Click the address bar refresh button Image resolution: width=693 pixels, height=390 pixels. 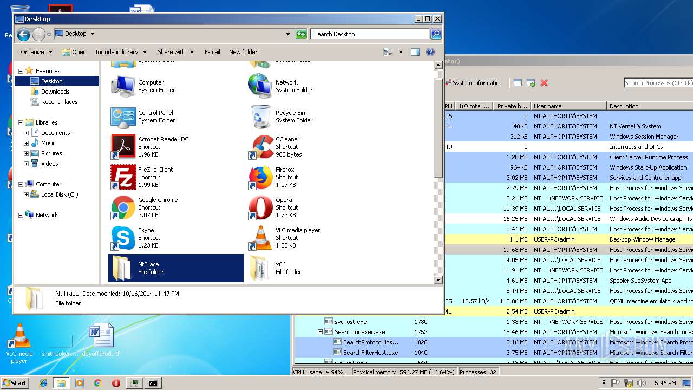point(301,34)
